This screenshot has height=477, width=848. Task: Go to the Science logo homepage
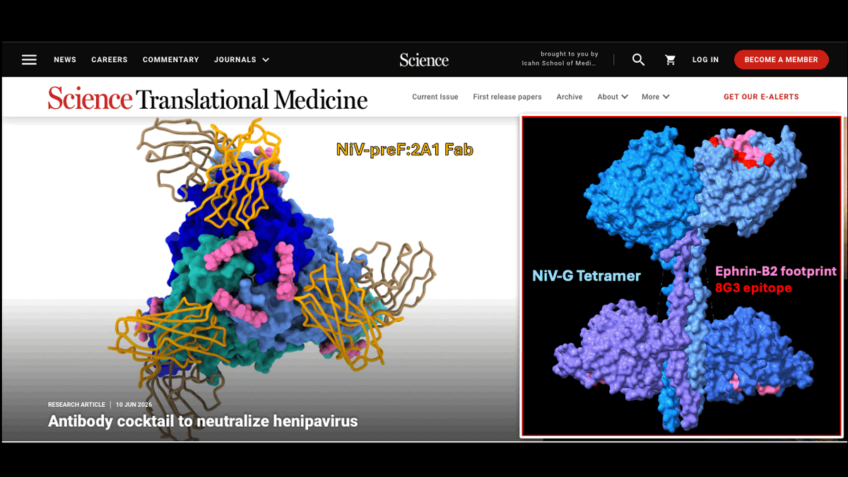pyautogui.click(x=424, y=60)
